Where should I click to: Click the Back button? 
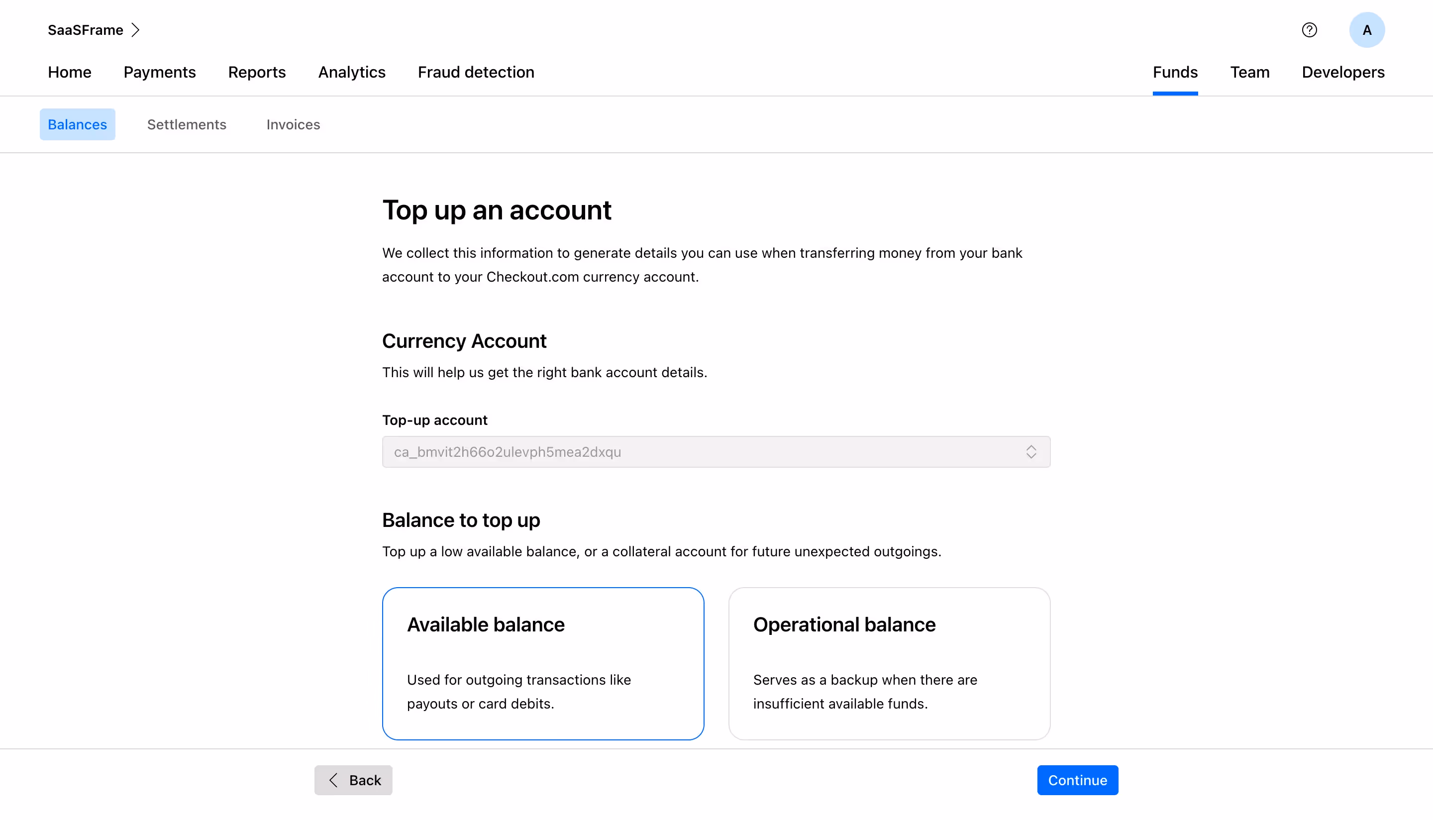(354, 780)
